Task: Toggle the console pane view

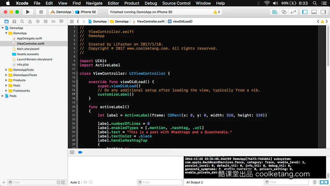Action: [327, 182]
